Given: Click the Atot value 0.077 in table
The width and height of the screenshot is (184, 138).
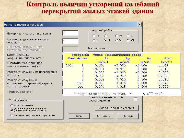Looking at the screenshot, I should click(163, 83).
